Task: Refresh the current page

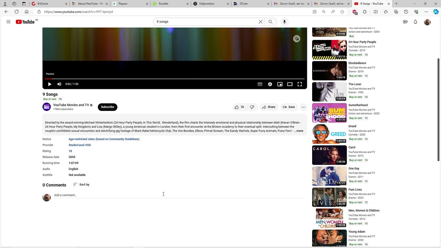Action: point(16,12)
